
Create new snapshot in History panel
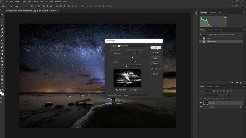[x=237, y=83]
